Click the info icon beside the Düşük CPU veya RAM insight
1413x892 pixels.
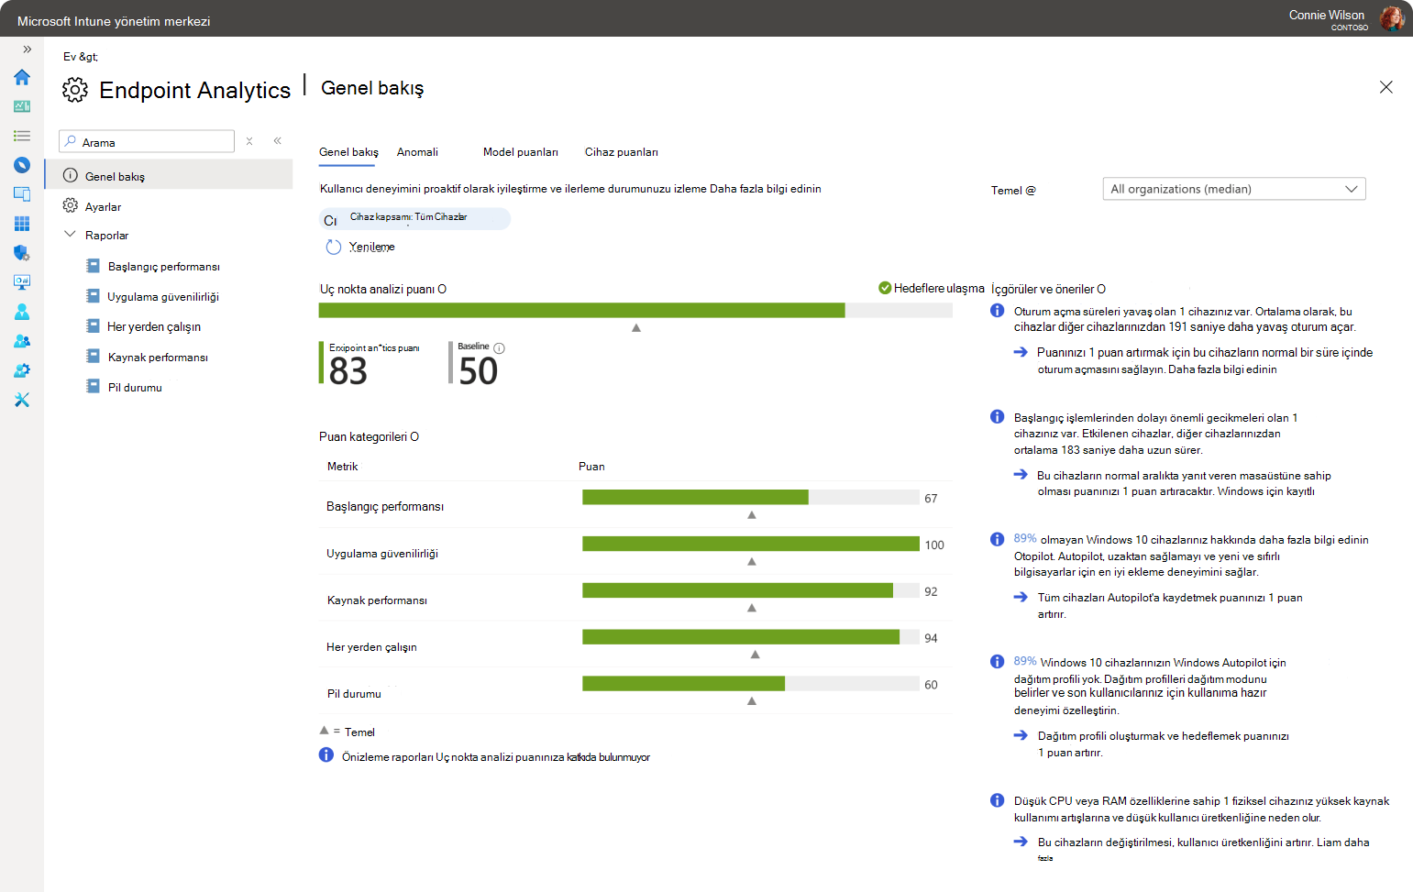pos(998,800)
